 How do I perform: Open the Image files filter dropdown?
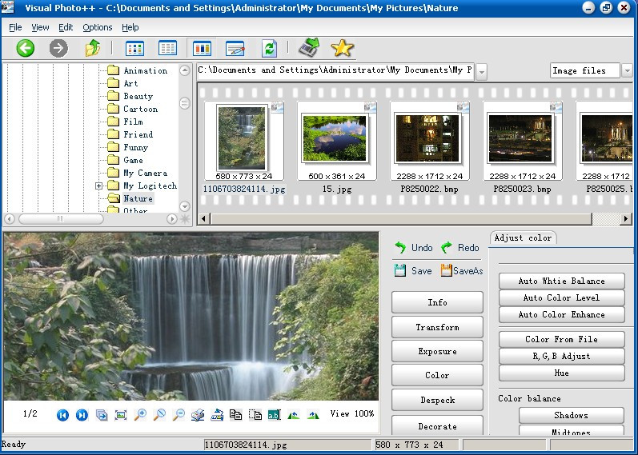click(x=626, y=70)
